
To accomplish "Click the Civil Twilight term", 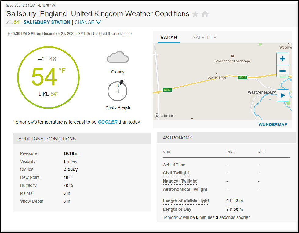I will 176,173.
